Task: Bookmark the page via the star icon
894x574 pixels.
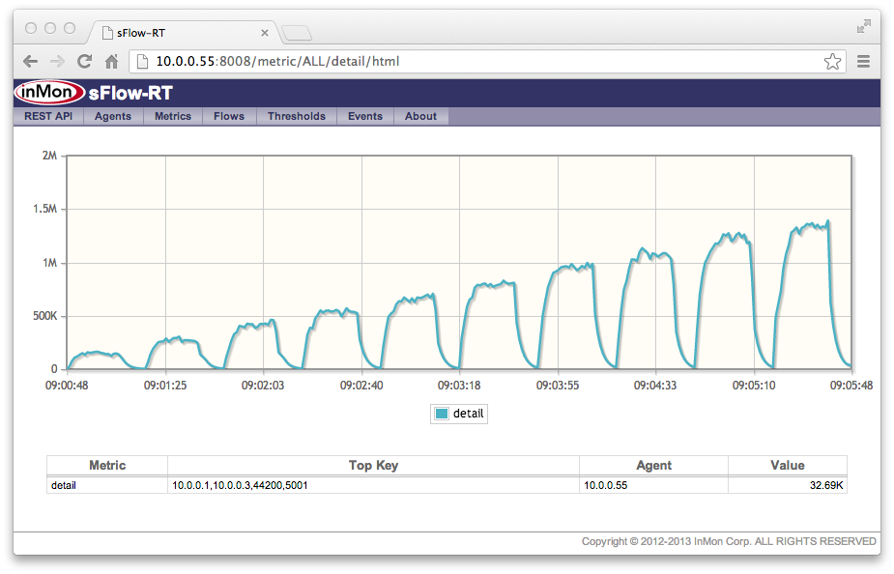Action: [832, 60]
